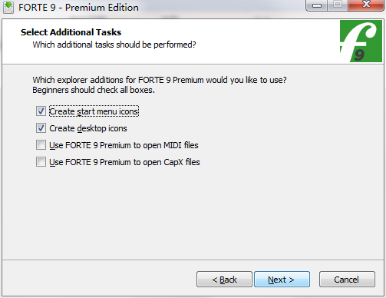Uncheck the Create start menu icons checkbox

(41, 111)
